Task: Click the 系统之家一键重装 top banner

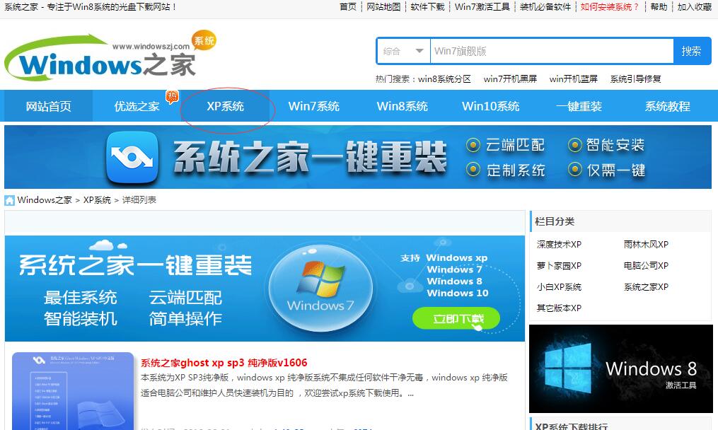Action: pos(358,157)
